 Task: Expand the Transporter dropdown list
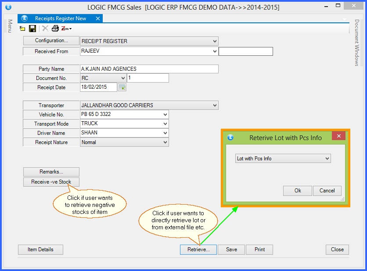(x=215, y=105)
